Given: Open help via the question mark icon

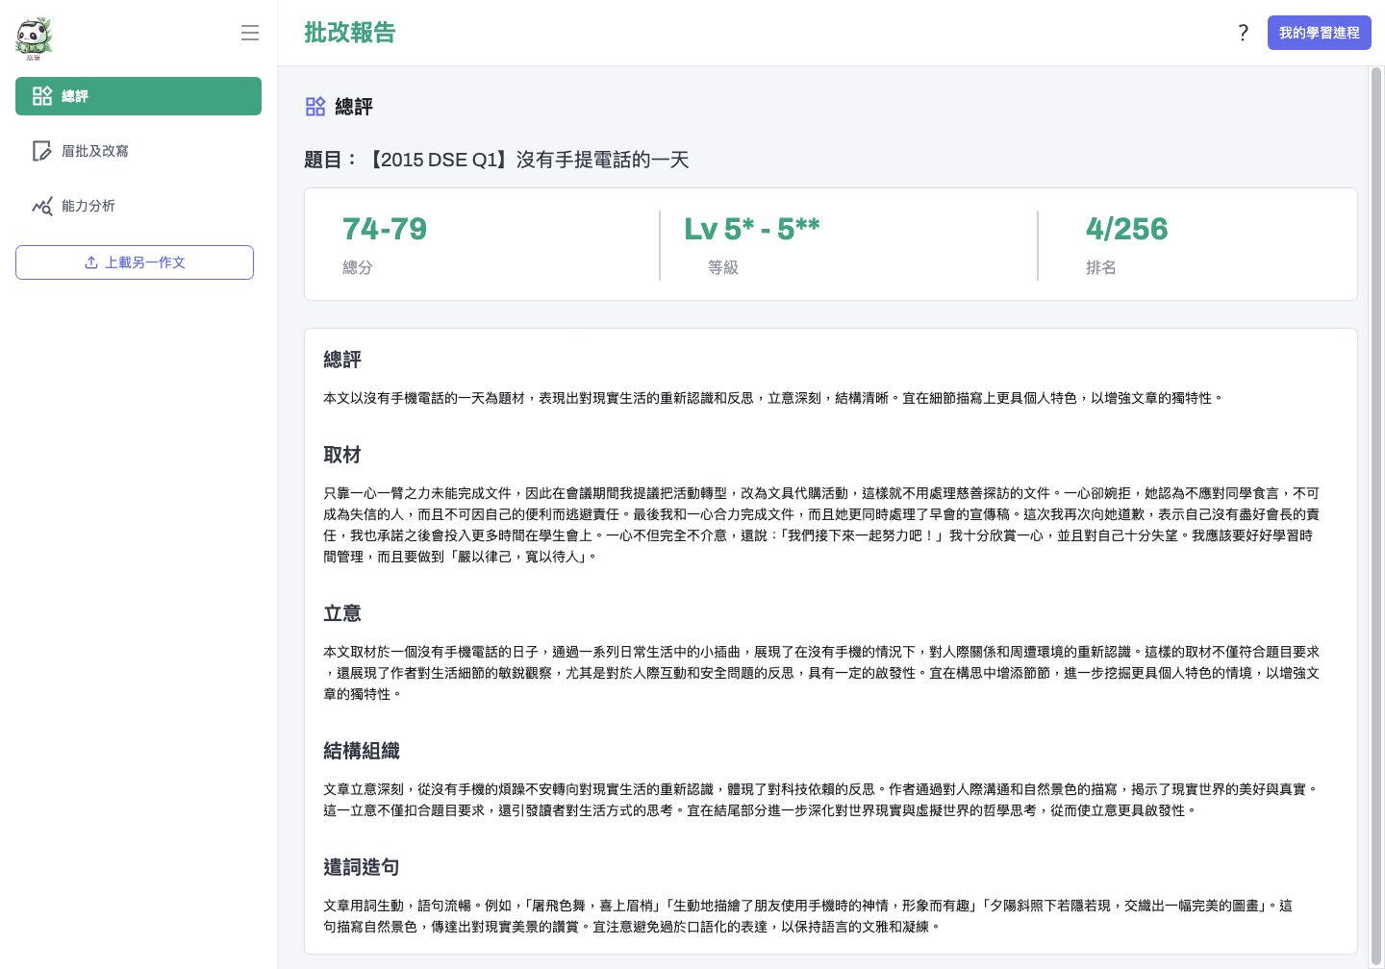Looking at the screenshot, I should (x=1243, y=33).
